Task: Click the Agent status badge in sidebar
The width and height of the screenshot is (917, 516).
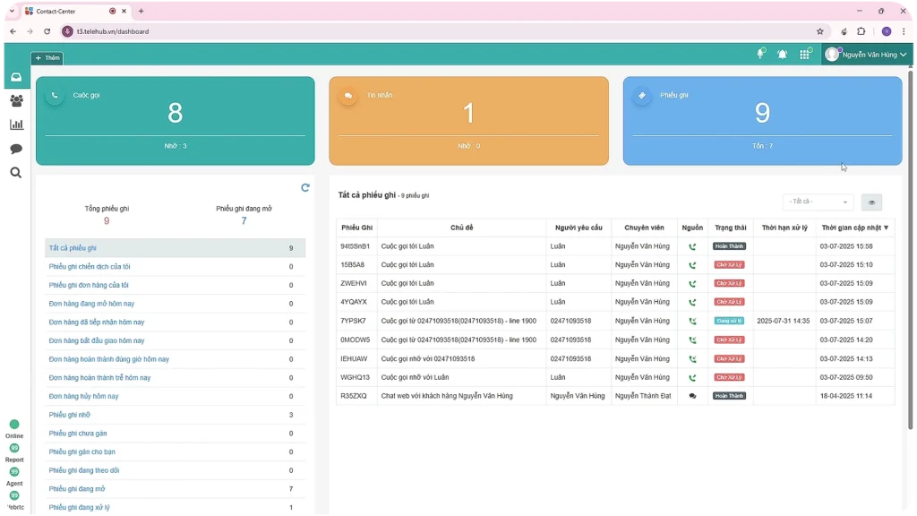Action: point(14,472)
